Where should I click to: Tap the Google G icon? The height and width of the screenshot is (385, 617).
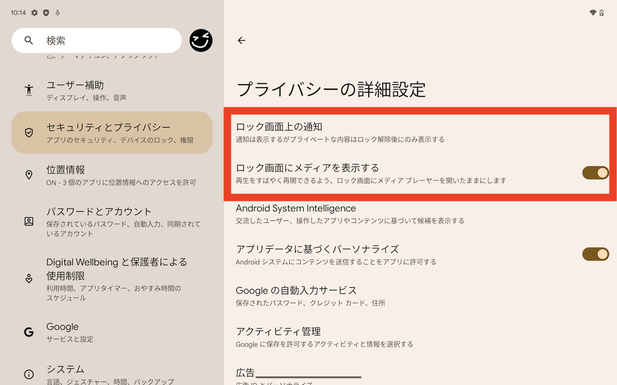tap(29, 332)
